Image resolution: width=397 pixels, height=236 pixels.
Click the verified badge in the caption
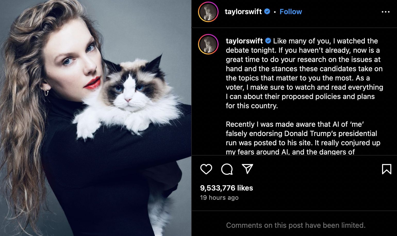tap(268, 41)
